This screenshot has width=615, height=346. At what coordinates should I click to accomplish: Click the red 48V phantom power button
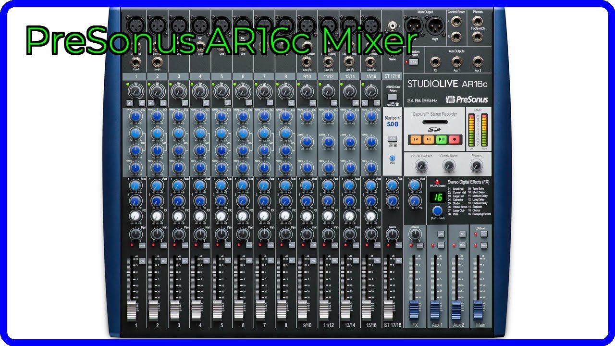click(414, 62)
